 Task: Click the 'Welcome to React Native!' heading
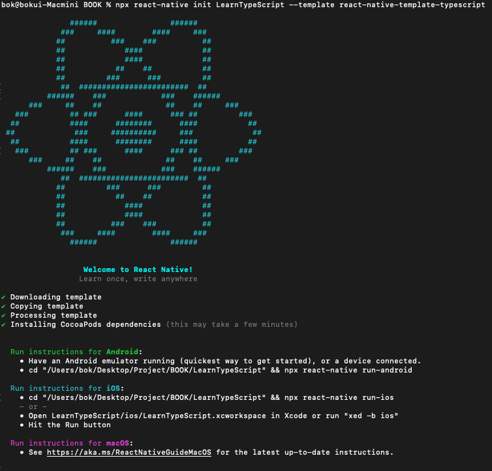tap(138, 269)
